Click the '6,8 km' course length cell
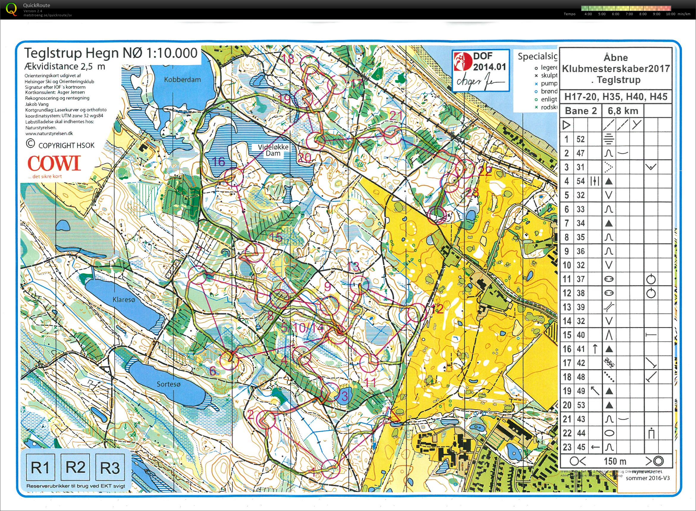 tap(623, 111)
